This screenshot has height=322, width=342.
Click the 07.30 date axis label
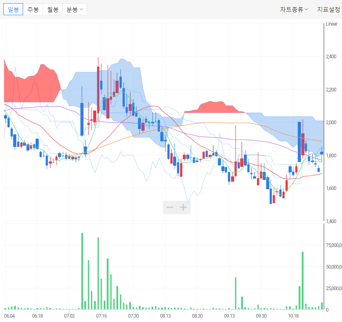click(133, 316)
